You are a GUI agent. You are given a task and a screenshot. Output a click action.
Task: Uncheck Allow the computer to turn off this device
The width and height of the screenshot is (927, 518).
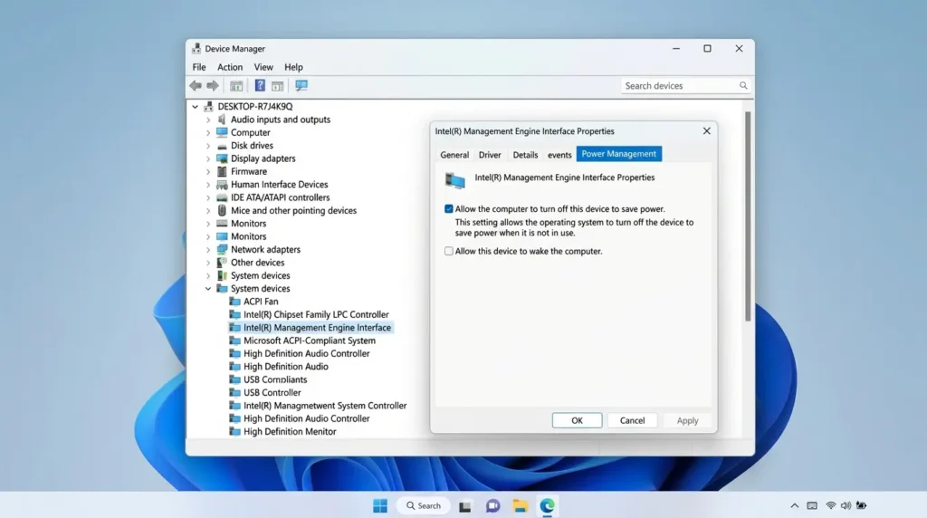449,208
